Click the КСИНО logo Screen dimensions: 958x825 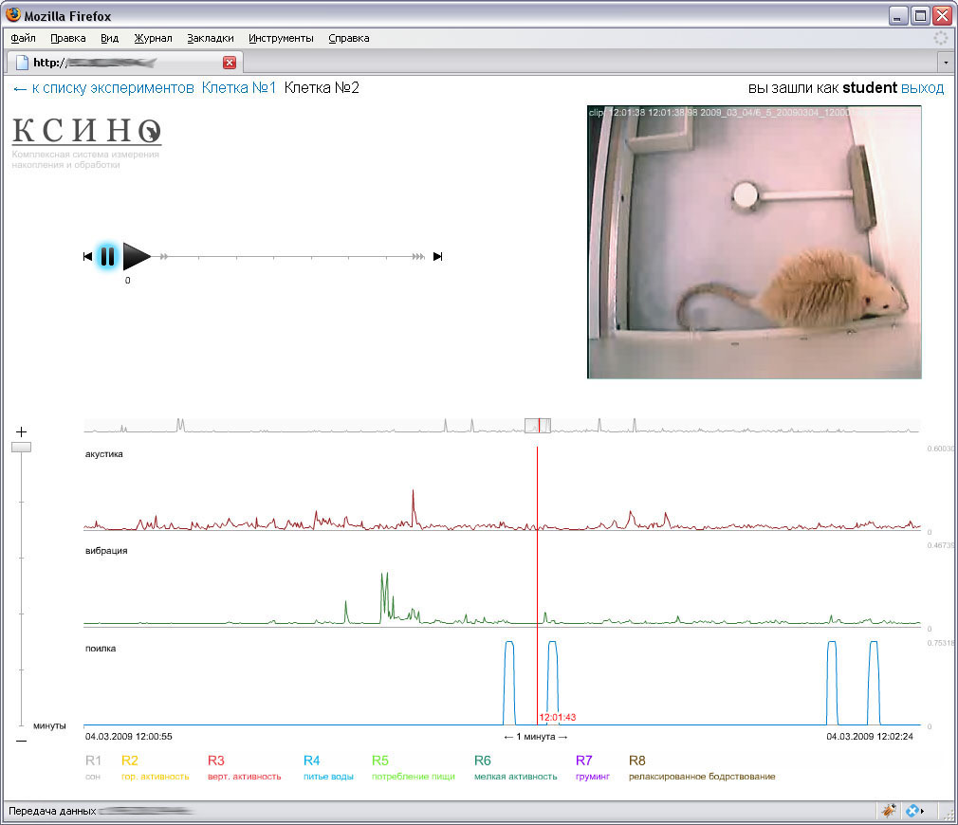[86, 130]
